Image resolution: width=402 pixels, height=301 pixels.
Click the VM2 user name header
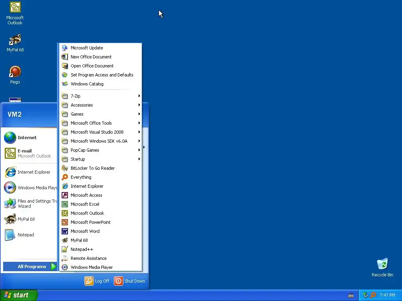[15, 114]
